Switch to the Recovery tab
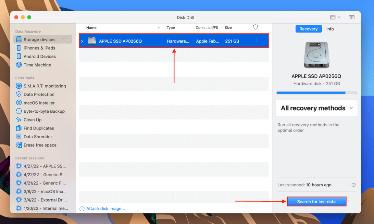374x224 pixels. [x=308, y=29]
